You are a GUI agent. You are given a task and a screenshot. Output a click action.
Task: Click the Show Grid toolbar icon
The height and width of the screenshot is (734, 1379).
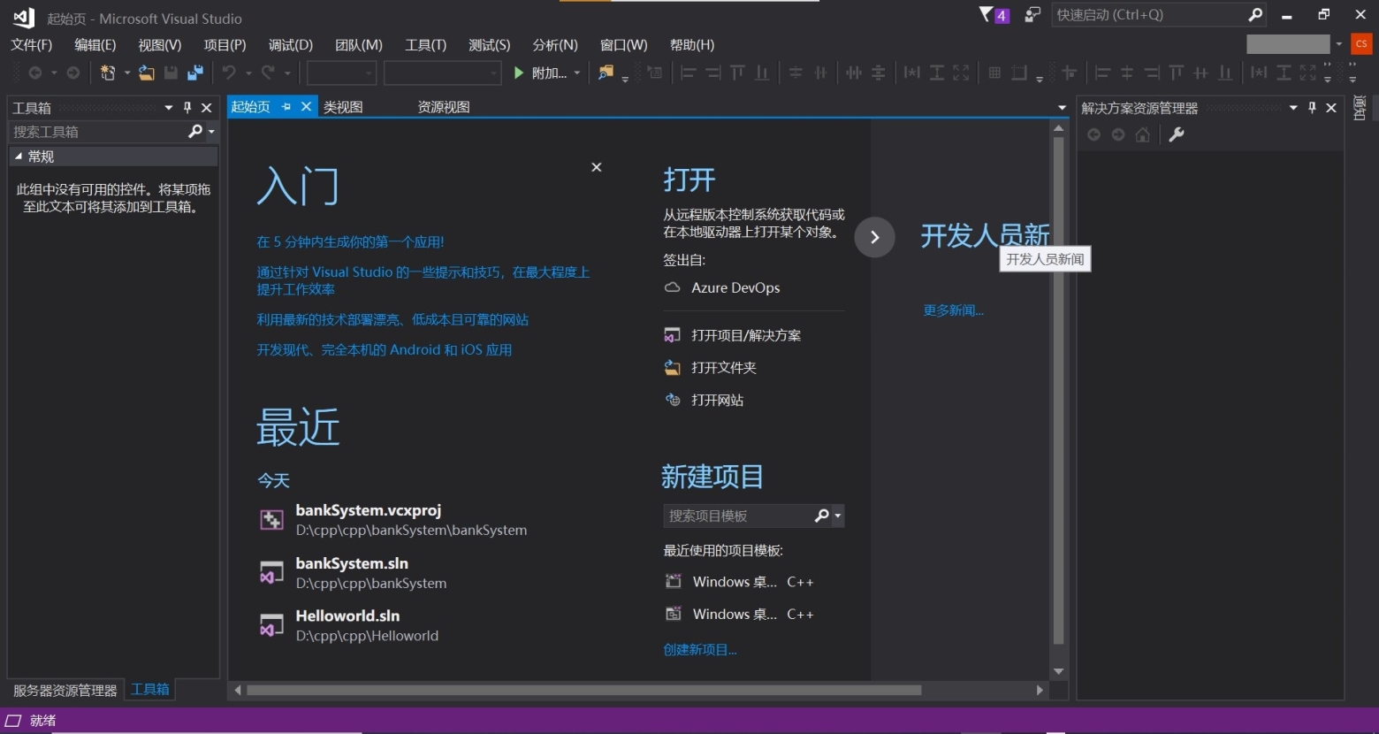pos(994,73)
